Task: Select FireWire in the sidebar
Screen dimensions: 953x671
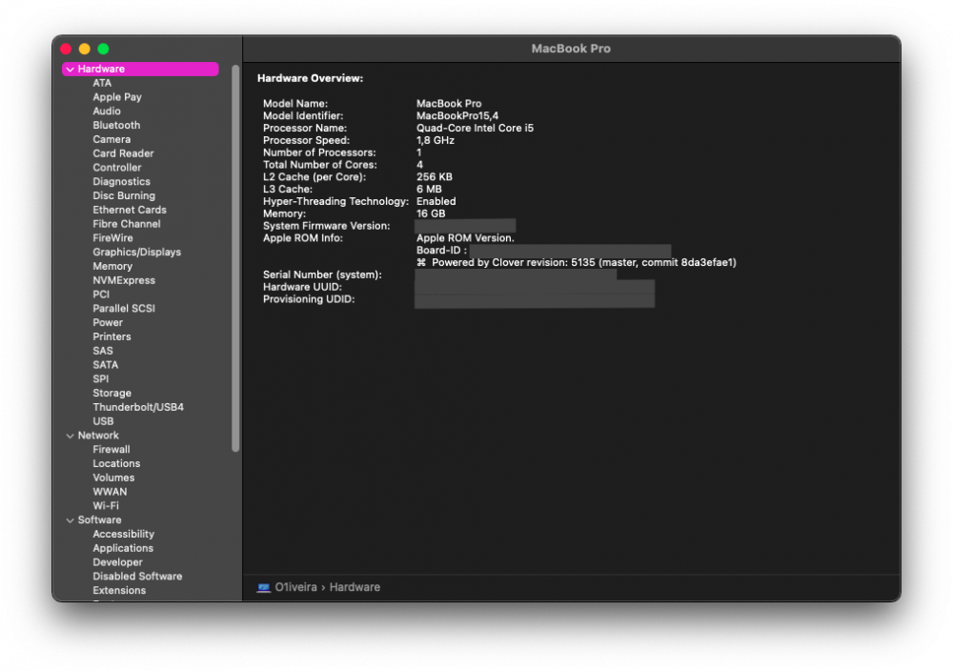Action: coord(112,237)
